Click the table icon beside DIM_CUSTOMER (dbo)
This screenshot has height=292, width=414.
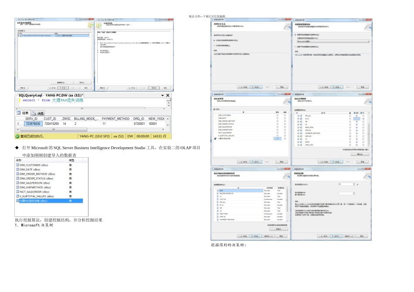pos(17,165)
